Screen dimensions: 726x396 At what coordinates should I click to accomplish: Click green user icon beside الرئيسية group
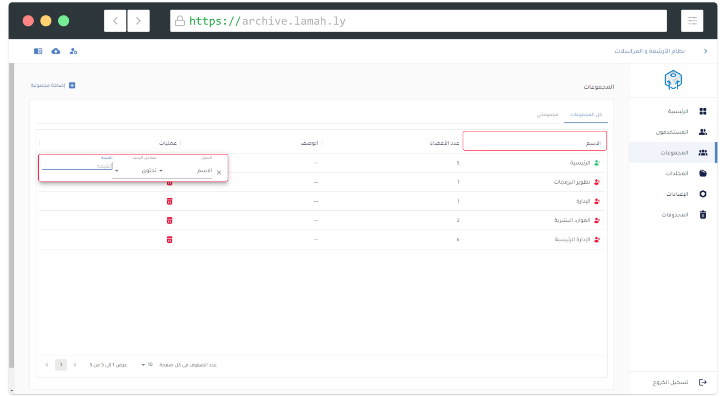click(597, 163)
